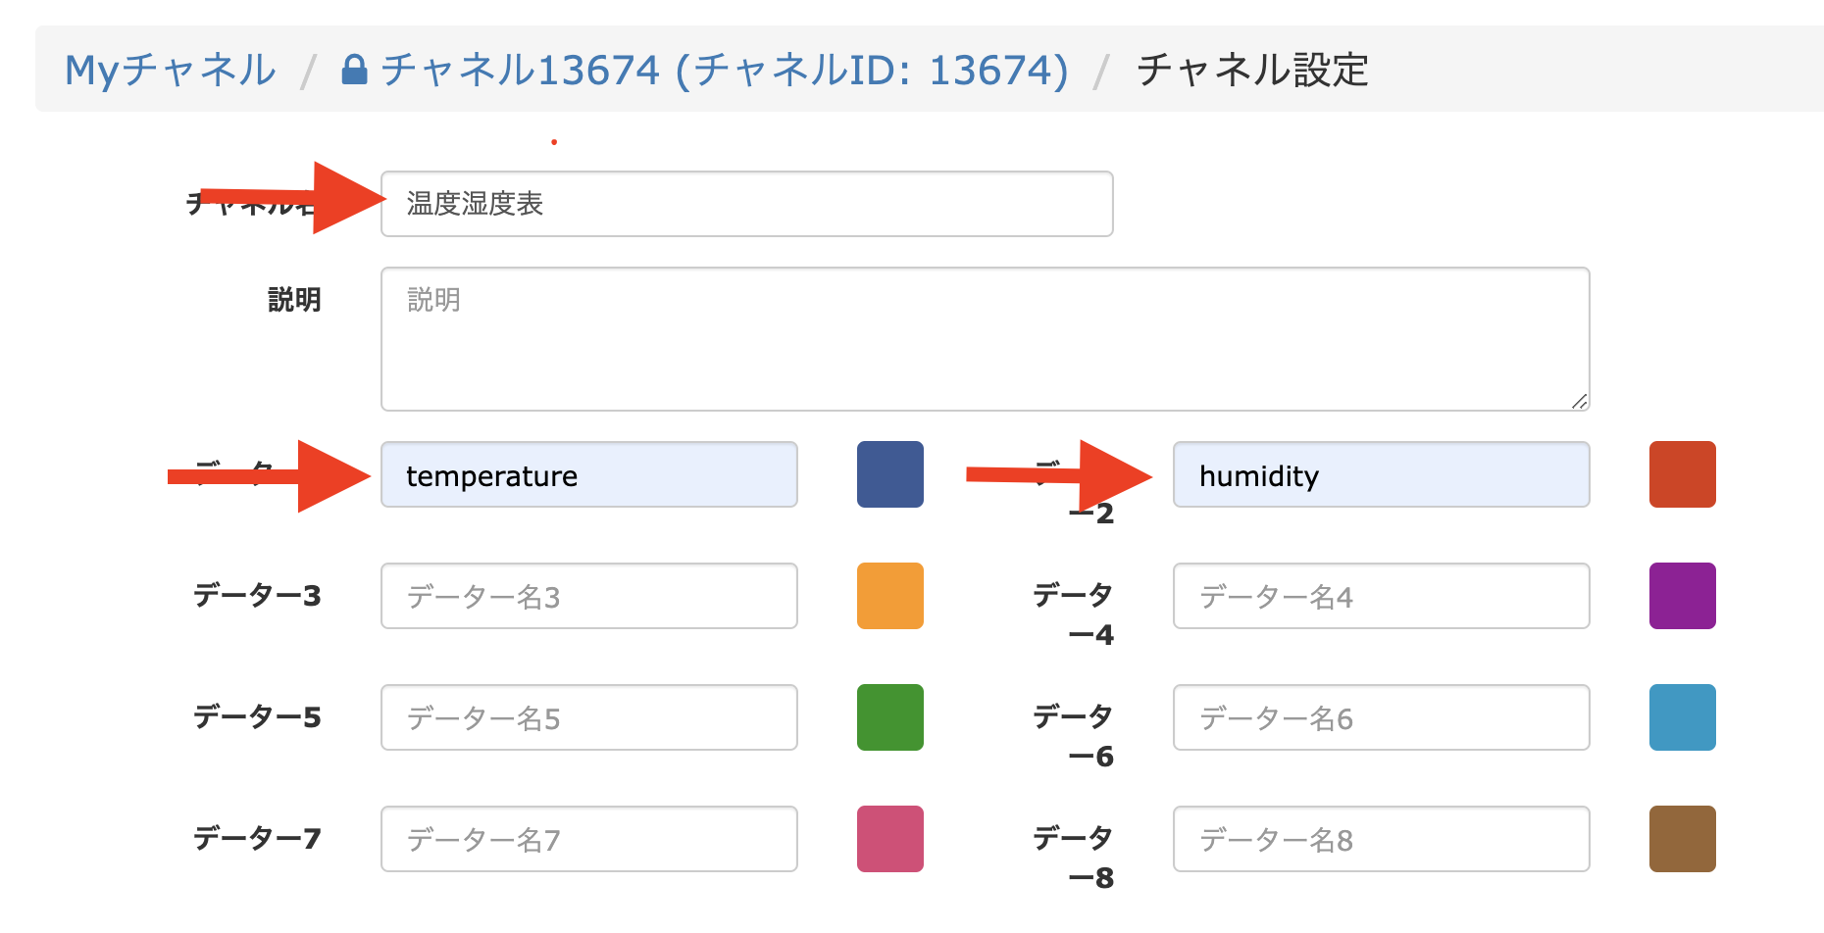Focus the 説明 description textarea

pyautogui.click(x=985, y=339)
